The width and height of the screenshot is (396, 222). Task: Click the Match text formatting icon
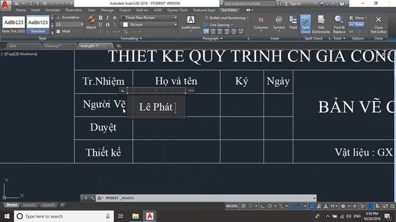point(91,22)
